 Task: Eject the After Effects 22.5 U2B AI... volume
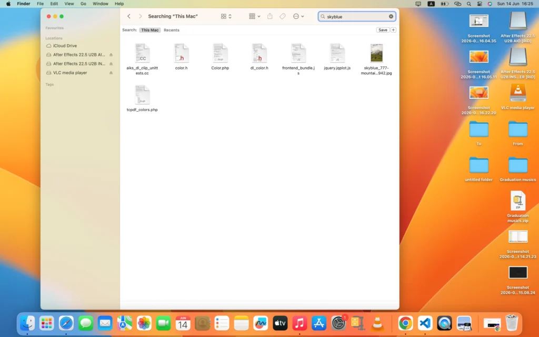coord(111,55)
